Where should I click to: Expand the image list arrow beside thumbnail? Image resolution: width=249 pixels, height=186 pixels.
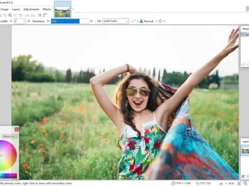point(73,9)
